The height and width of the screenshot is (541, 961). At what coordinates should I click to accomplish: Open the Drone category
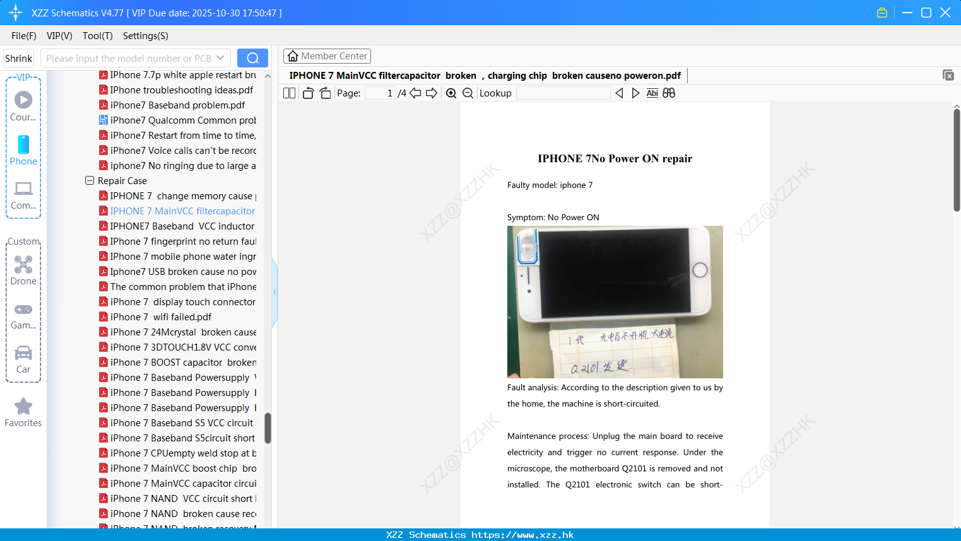coord(23,270)
